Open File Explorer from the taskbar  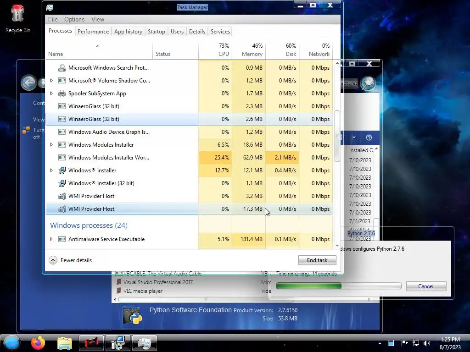[65, 343]
